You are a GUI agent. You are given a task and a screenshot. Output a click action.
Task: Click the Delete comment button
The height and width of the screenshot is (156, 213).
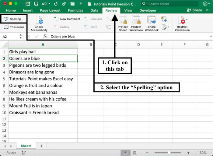pos(61,27)
